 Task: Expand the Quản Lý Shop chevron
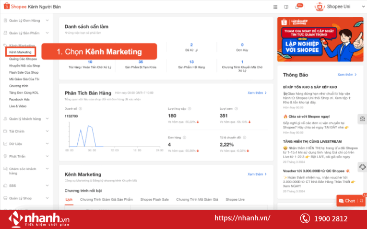pos(47,198)
